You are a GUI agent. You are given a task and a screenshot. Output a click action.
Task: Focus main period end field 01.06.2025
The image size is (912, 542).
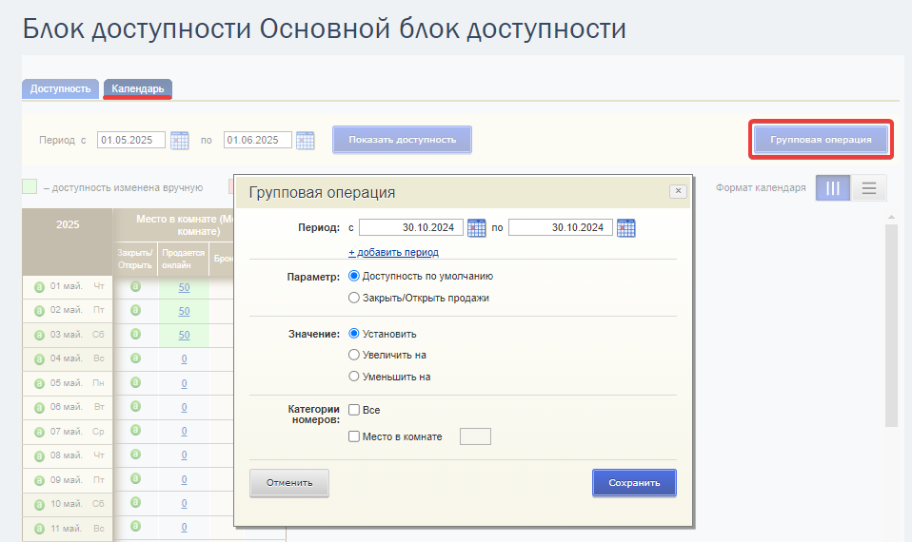coord(258,140)
